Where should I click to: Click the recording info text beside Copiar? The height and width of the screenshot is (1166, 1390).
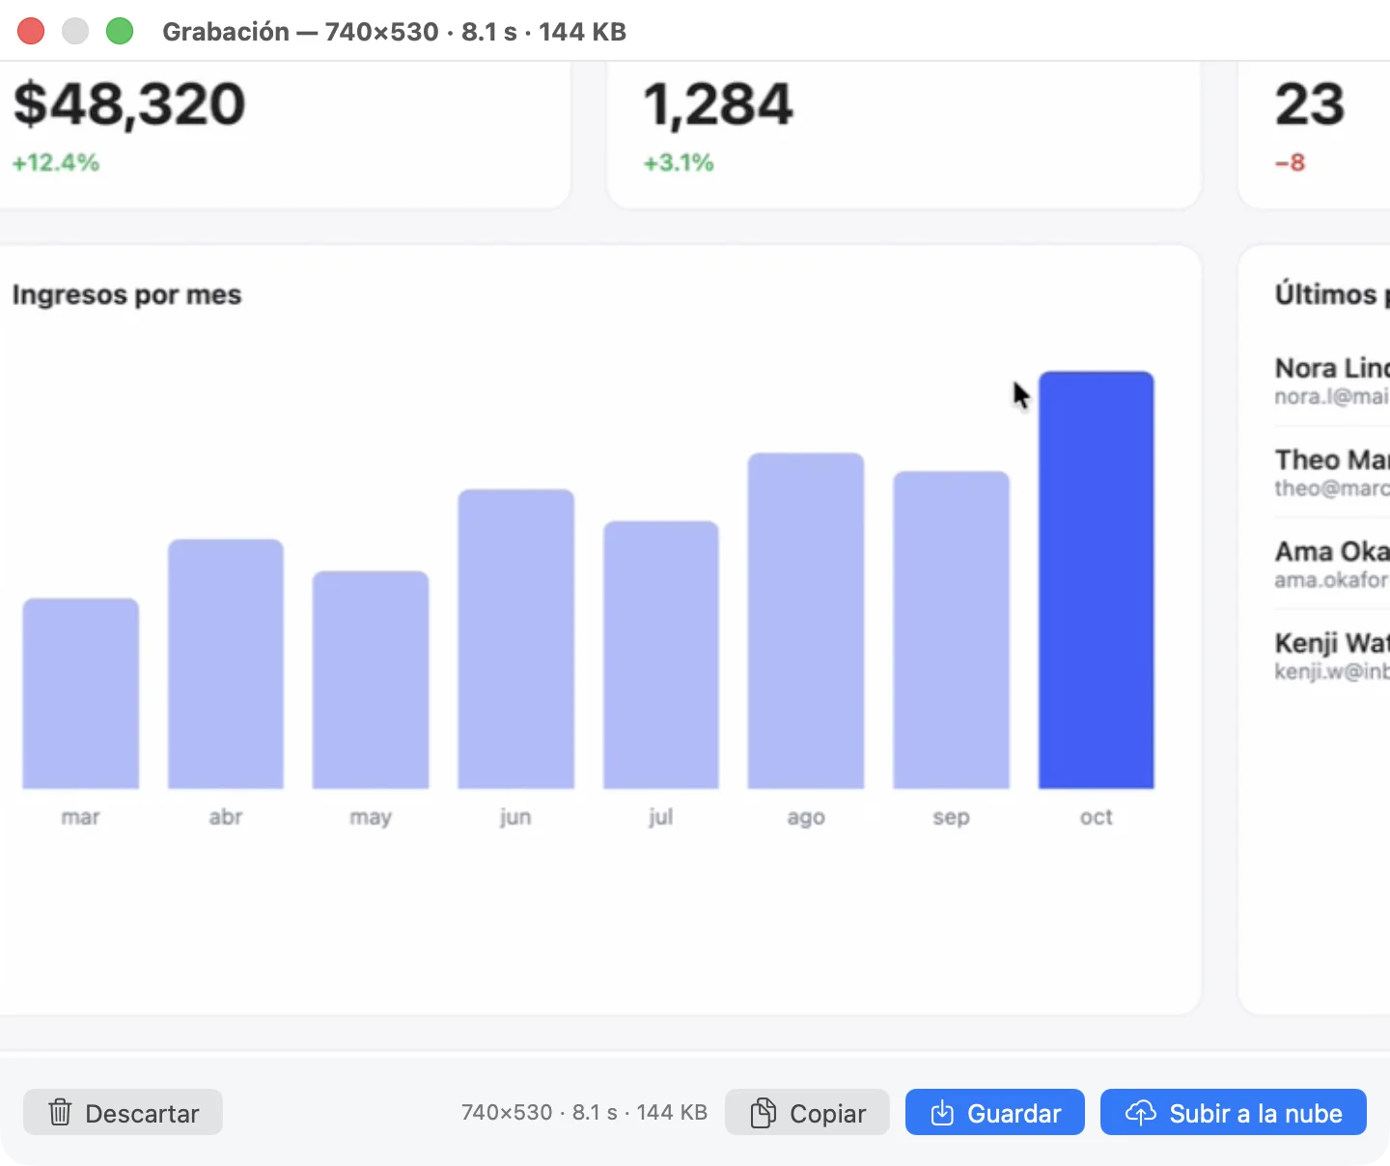click(x=584, y=1113)
